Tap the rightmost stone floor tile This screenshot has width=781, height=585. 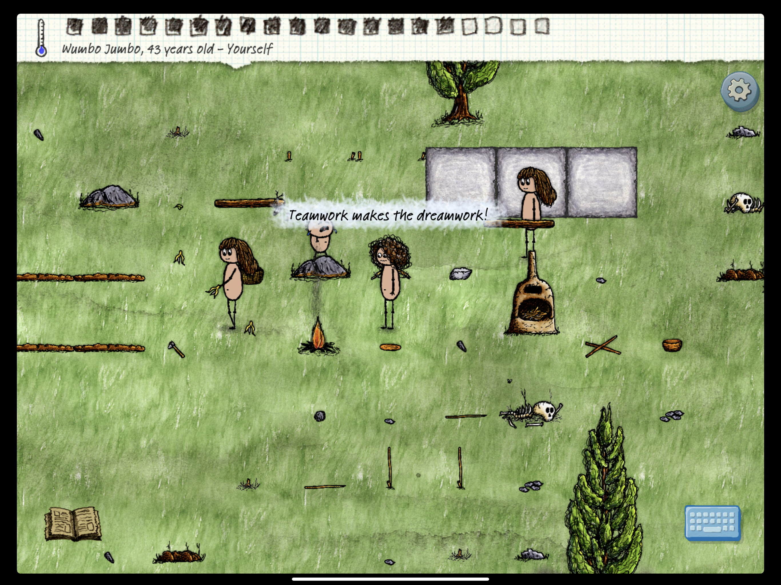click(x=602, y=182)
